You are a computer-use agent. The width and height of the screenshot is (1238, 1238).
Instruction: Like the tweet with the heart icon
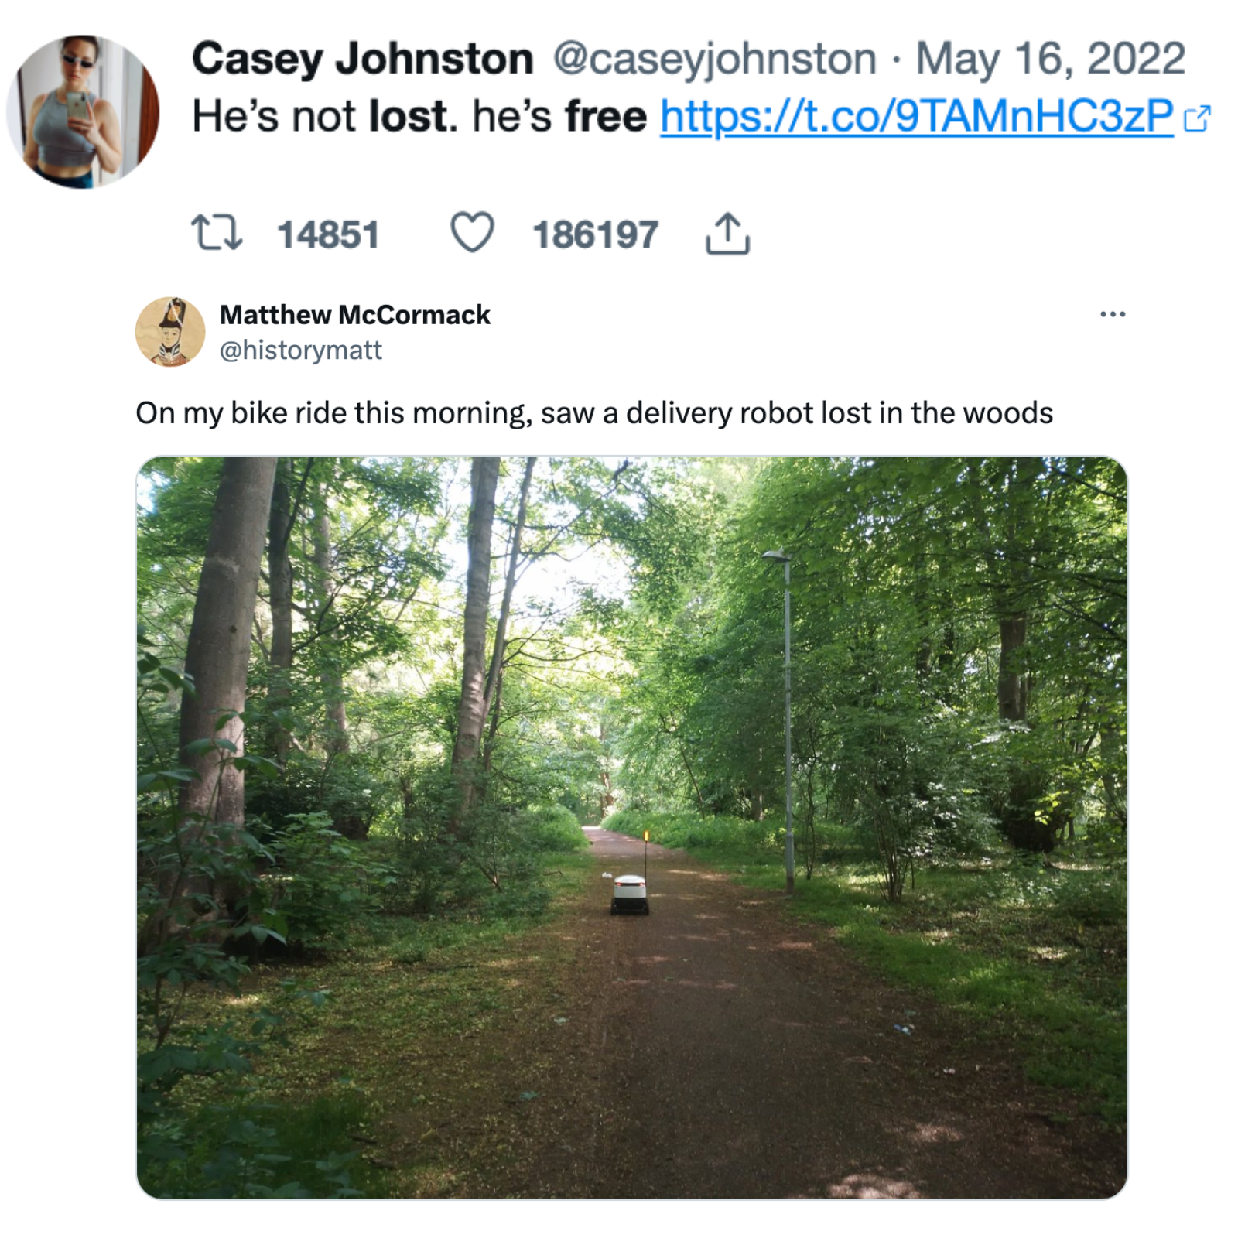point(472,232)
